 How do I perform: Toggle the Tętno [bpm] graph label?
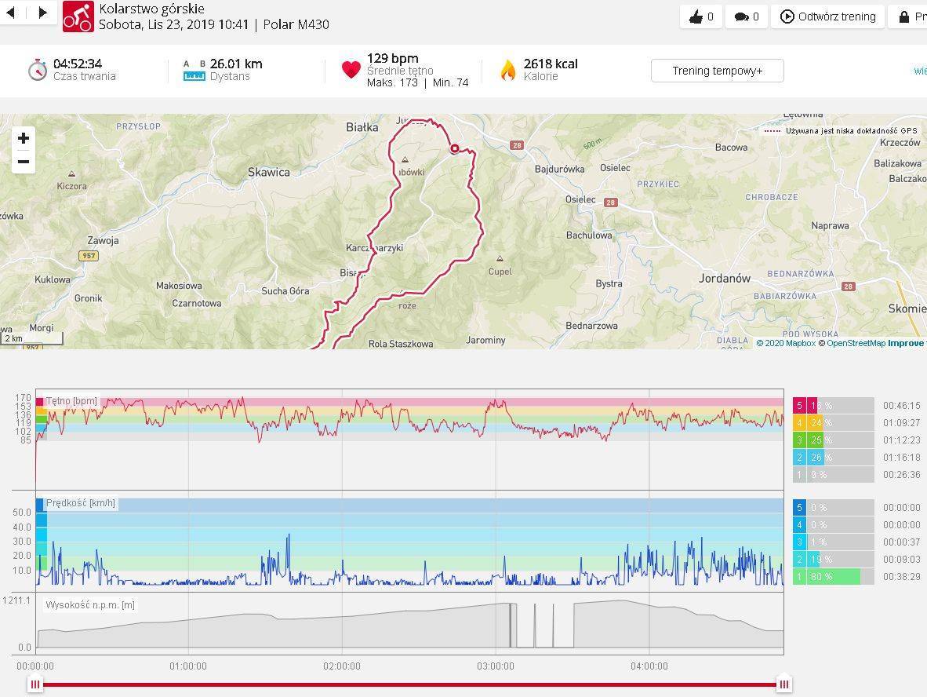[71, 401]
